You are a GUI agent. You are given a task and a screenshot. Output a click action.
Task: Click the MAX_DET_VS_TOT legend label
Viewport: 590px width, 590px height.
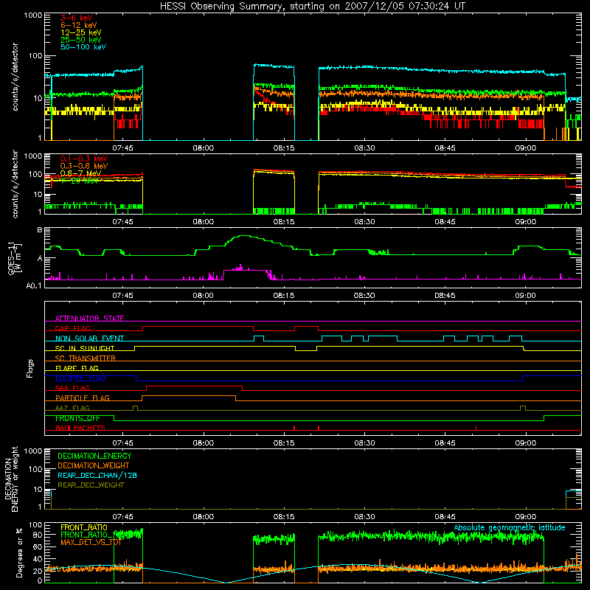tap(91, 542)
